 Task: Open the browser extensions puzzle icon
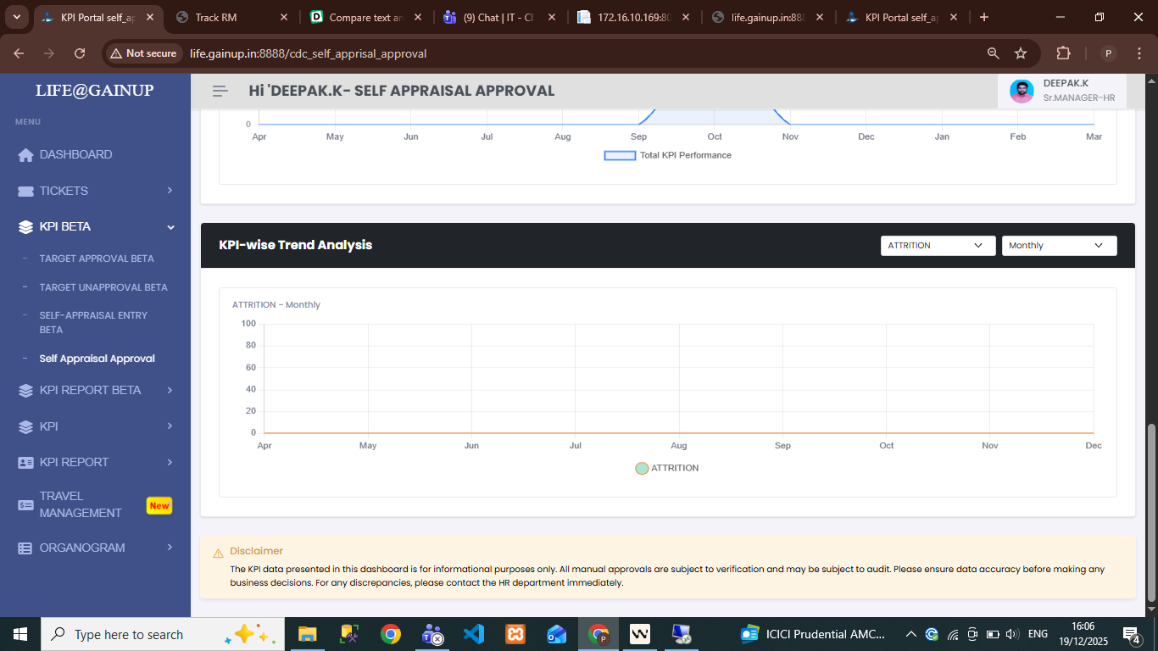[x=1063, y=53]
